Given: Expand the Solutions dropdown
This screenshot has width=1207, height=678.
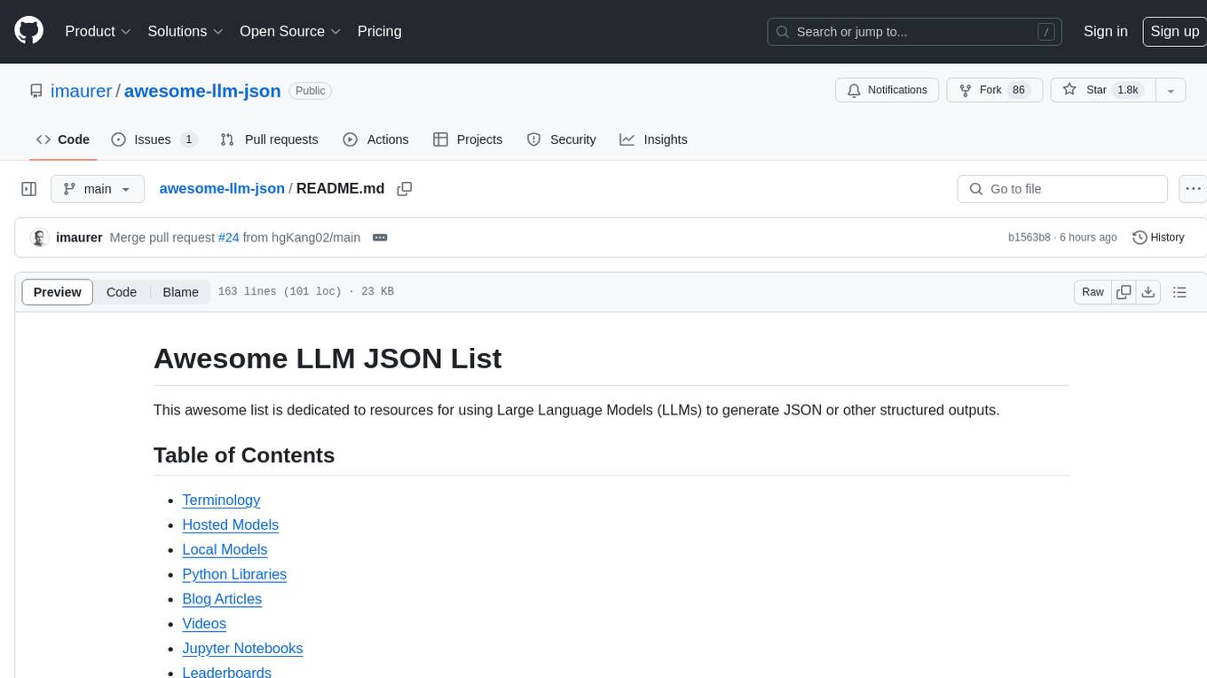Looking at the screenshot, I should [185, 31].
